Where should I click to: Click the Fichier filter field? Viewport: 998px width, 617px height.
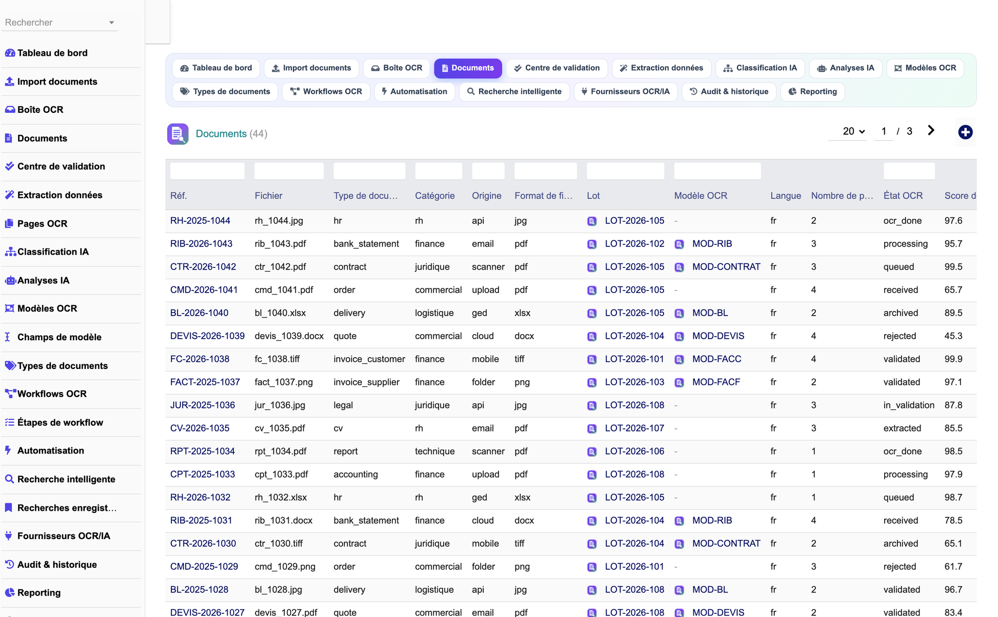point(289,171)
